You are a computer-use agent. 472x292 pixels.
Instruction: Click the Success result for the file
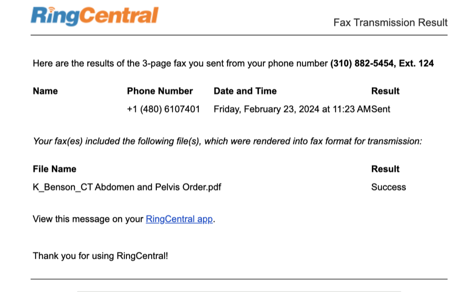389,187
